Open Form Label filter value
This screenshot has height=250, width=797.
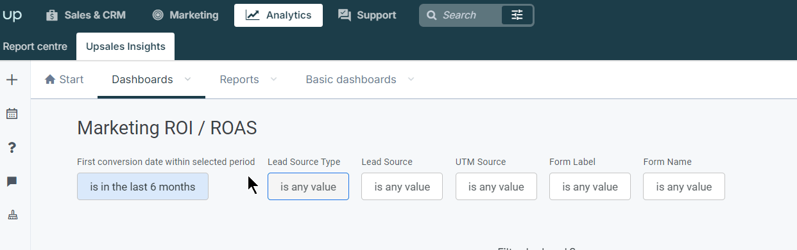click(590, 187)
